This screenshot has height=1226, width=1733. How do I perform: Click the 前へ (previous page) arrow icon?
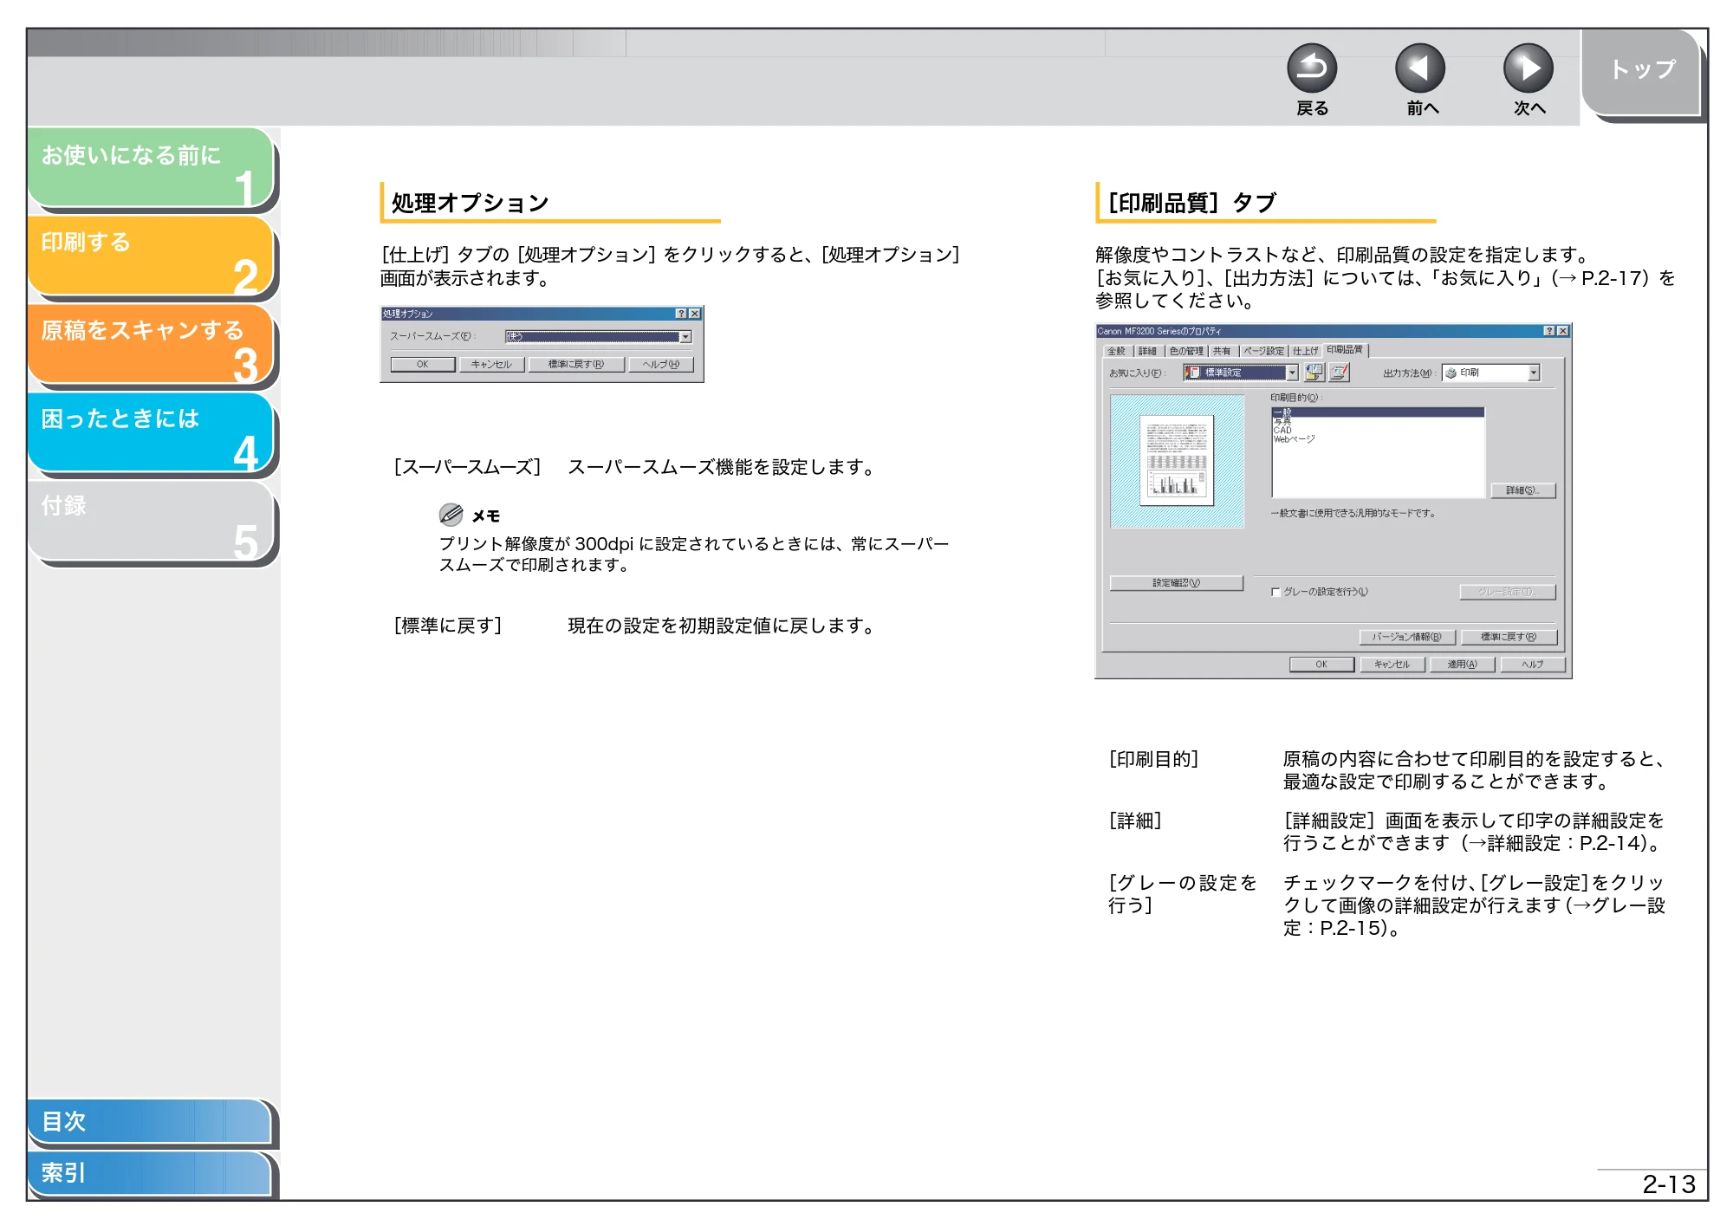[x=1420, y=68]
